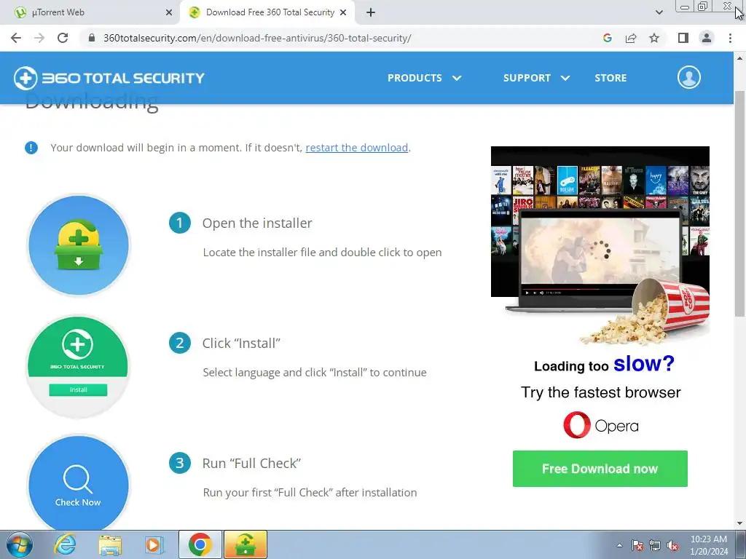This screenshot has height=559, width=746.
Task: Click the Click "Install" step heading
Action: pyautogui.click(x=241, y=344)
